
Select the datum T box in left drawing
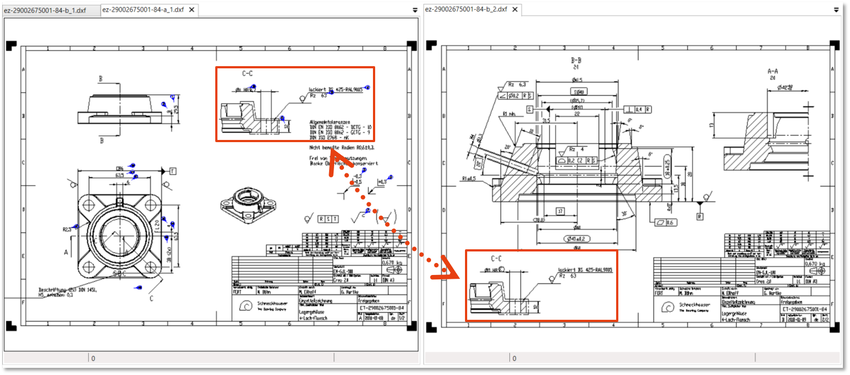coord(173,171)
